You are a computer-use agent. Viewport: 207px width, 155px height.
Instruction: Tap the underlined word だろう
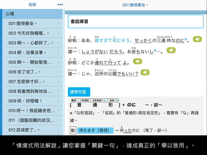[116, 52]
